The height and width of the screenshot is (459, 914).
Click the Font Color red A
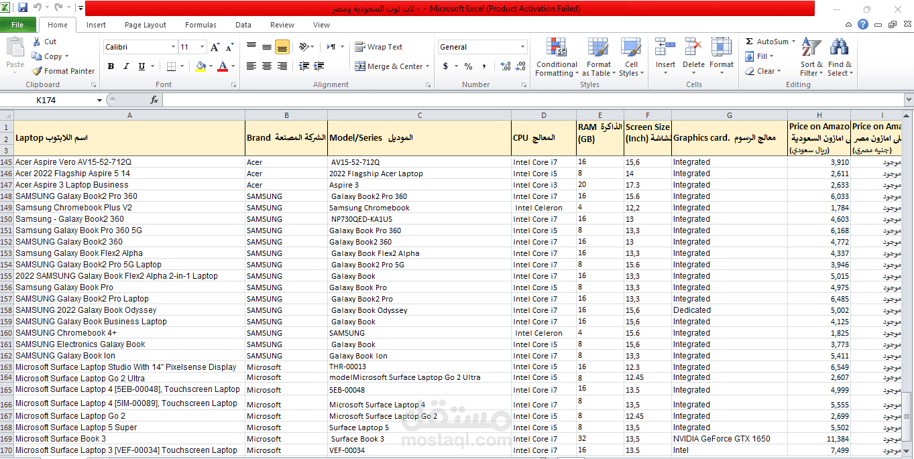[223, 66]
